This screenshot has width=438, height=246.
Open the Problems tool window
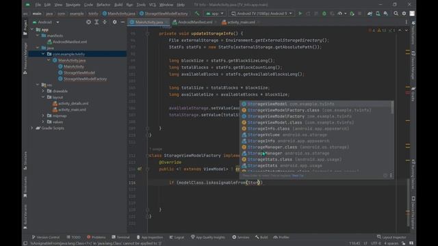click(x=96, y=237)
